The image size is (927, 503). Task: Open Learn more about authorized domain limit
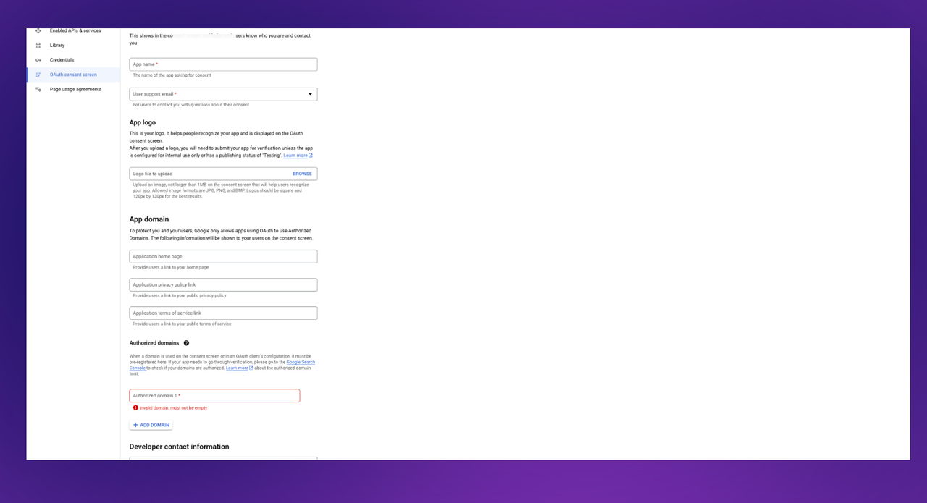(x=239, y=368)
